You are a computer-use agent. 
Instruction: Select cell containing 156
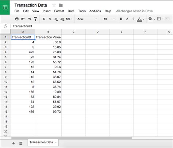(23, 92)
